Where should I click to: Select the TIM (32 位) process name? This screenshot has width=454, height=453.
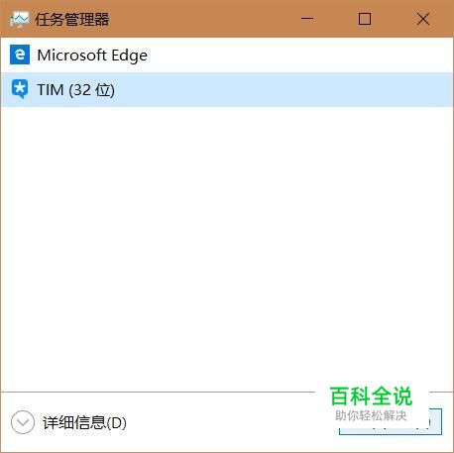tap(75, 90)
